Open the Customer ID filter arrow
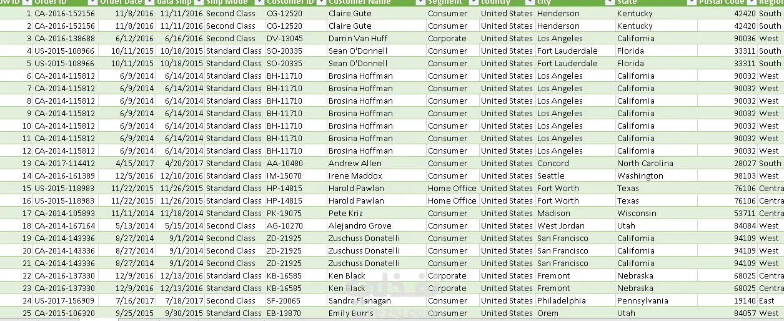784x321 pixels. point(321,2)
